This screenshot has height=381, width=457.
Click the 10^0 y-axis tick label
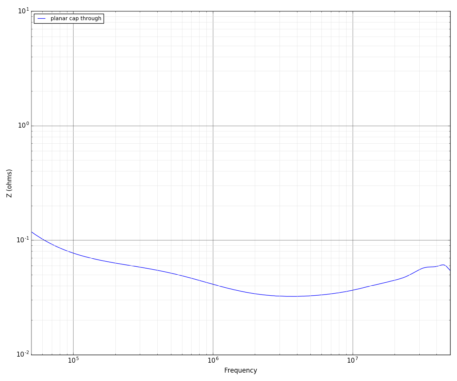(23, 125)
